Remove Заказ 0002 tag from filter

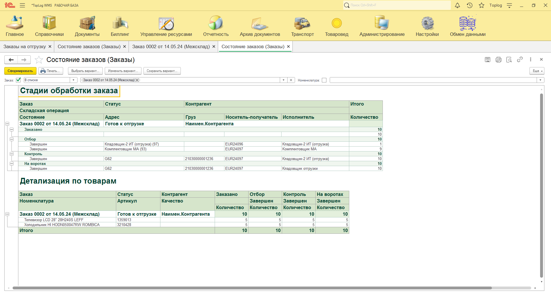(x=137, y=80)
